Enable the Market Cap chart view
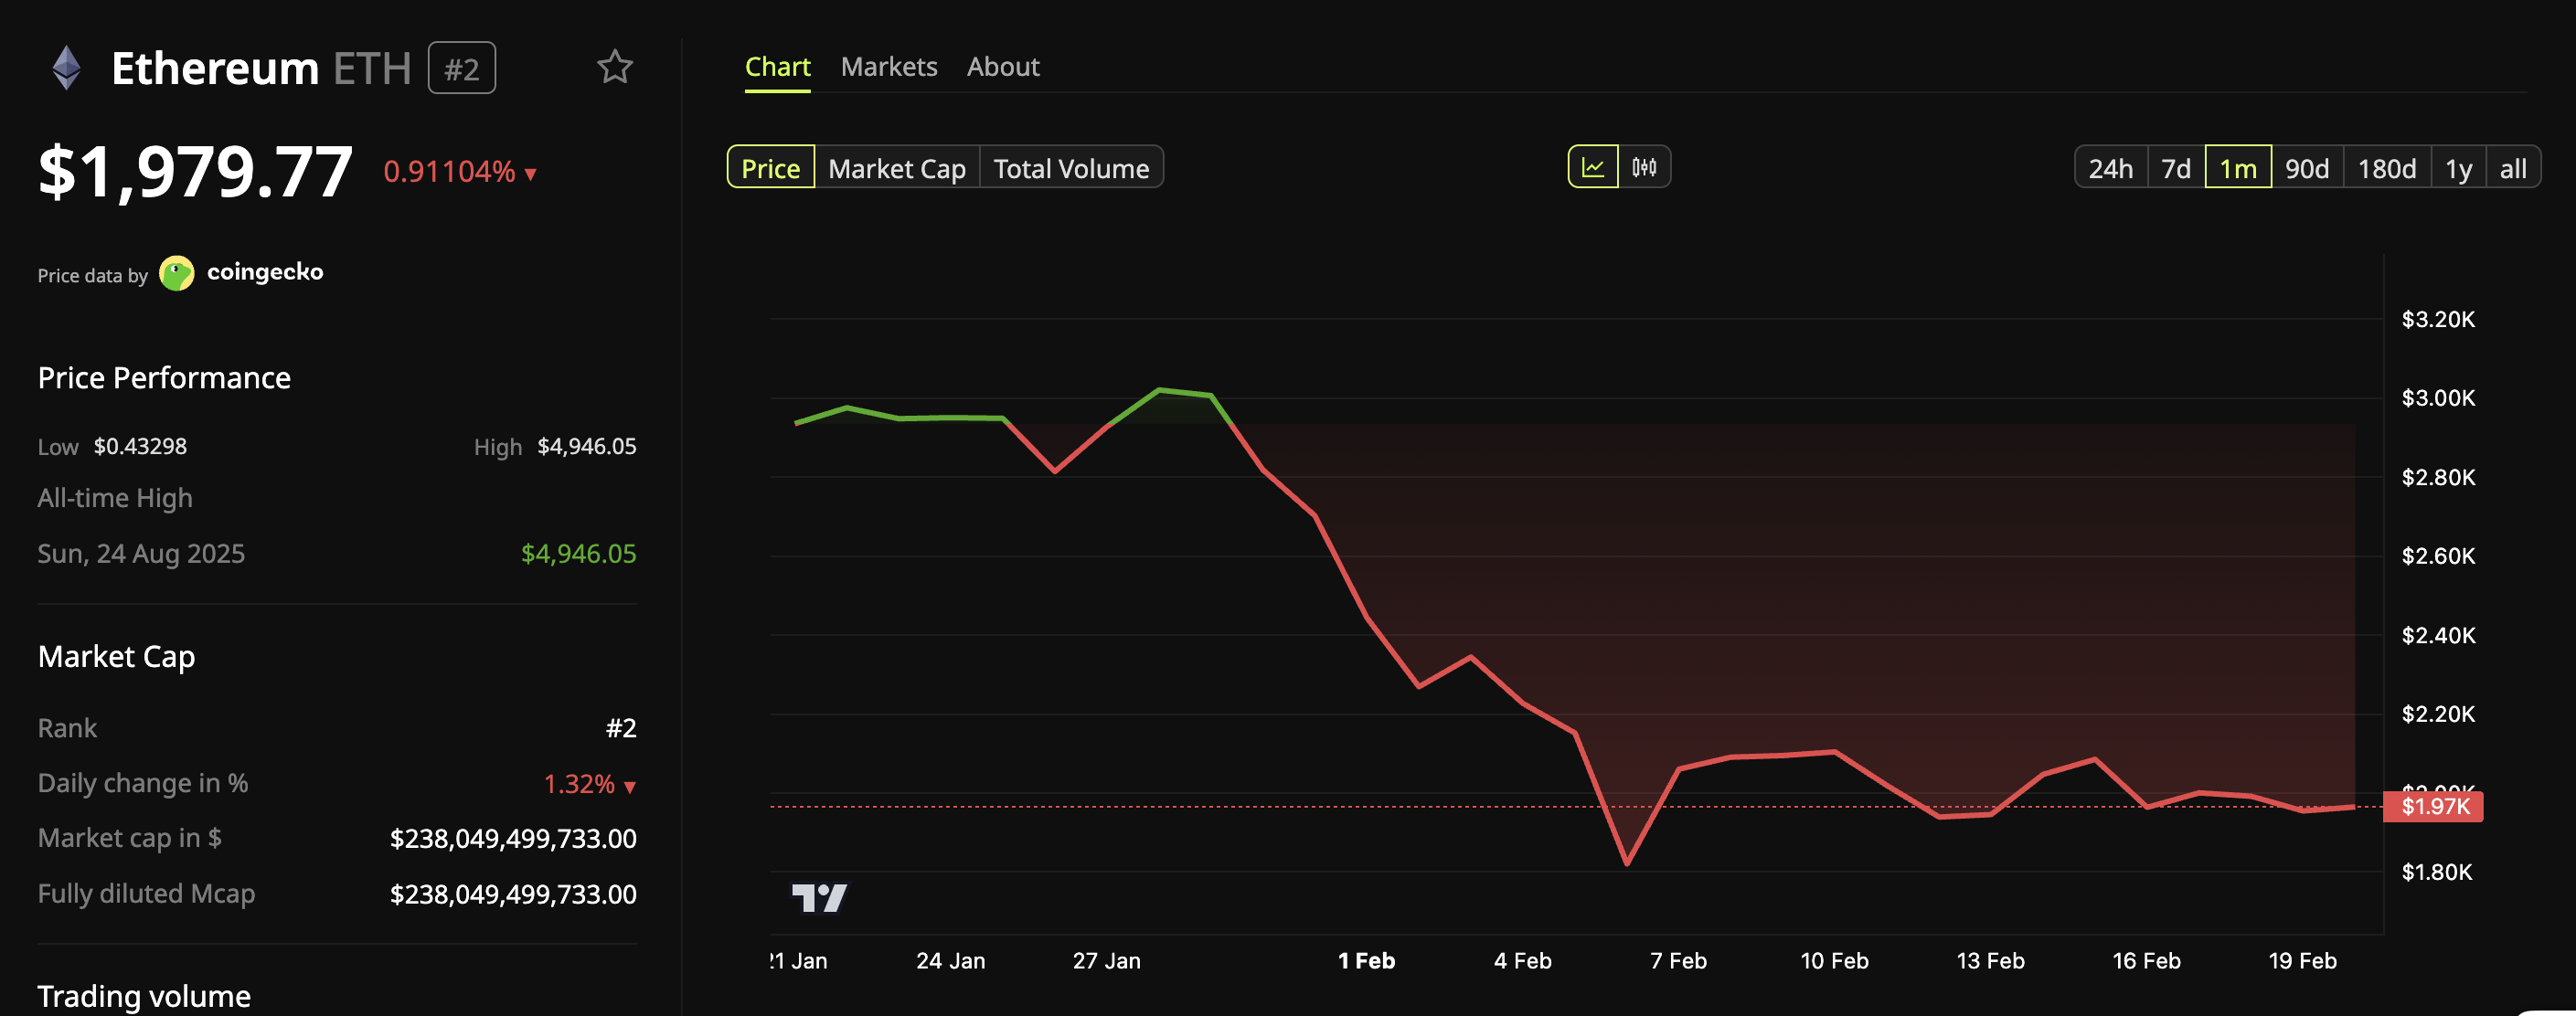 pyautogui.click(x=896, y=167)
